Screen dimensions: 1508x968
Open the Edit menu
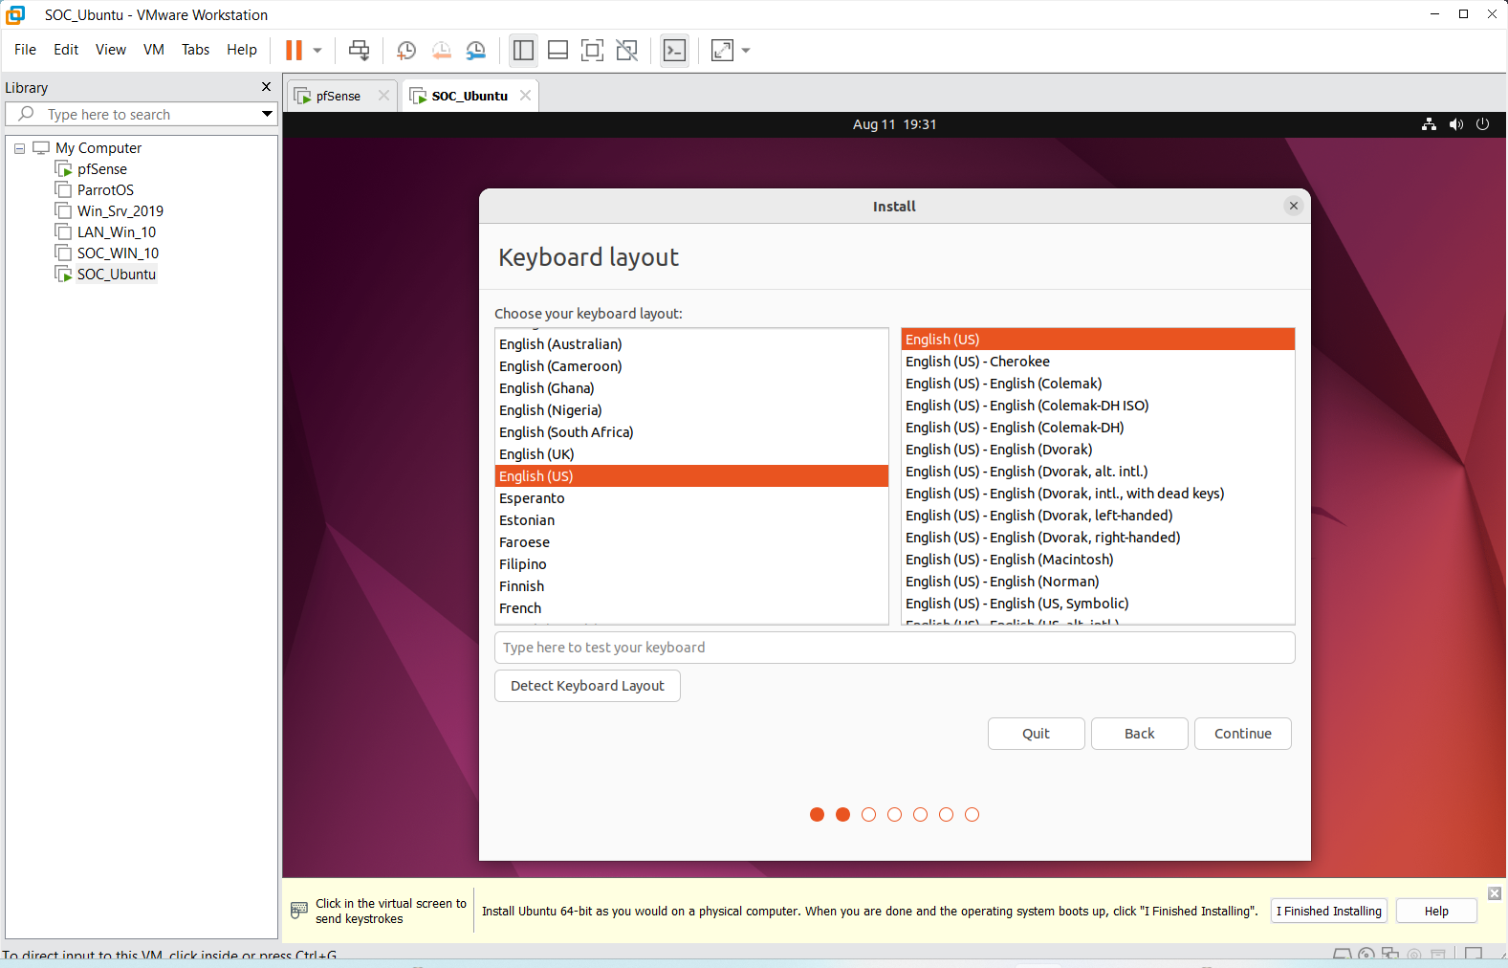coord(66,50)
